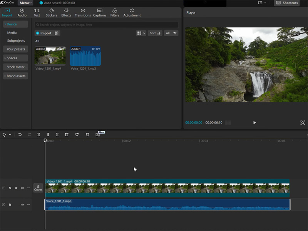Click the Pro transcript editing icon
The height and width of the screenshot is (231, 308).
pyautogui.click(x=98, y=134)
